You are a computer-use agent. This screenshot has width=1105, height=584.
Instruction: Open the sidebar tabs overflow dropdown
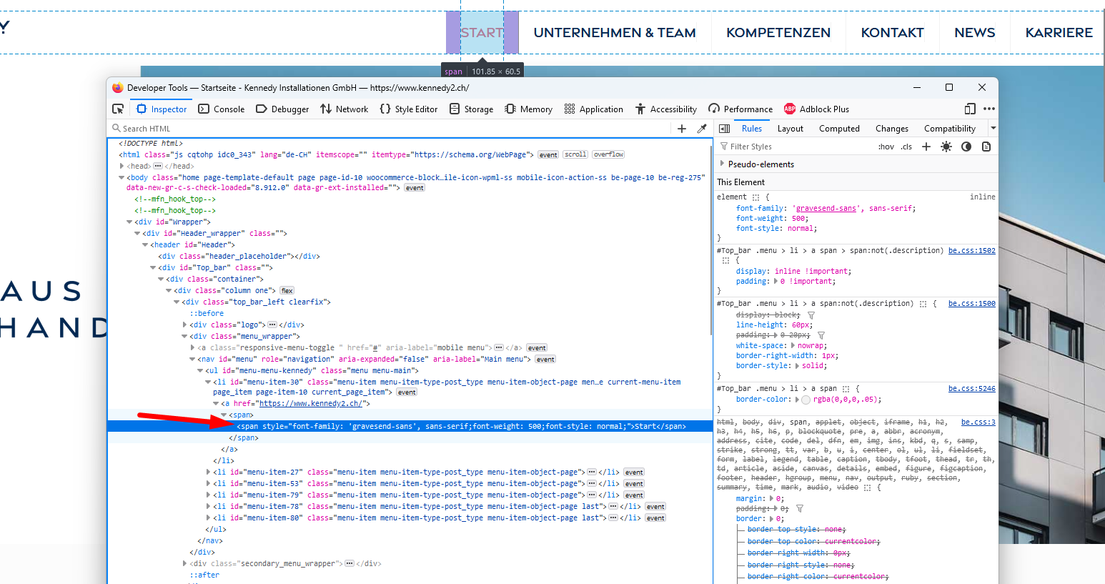point(993,129)
